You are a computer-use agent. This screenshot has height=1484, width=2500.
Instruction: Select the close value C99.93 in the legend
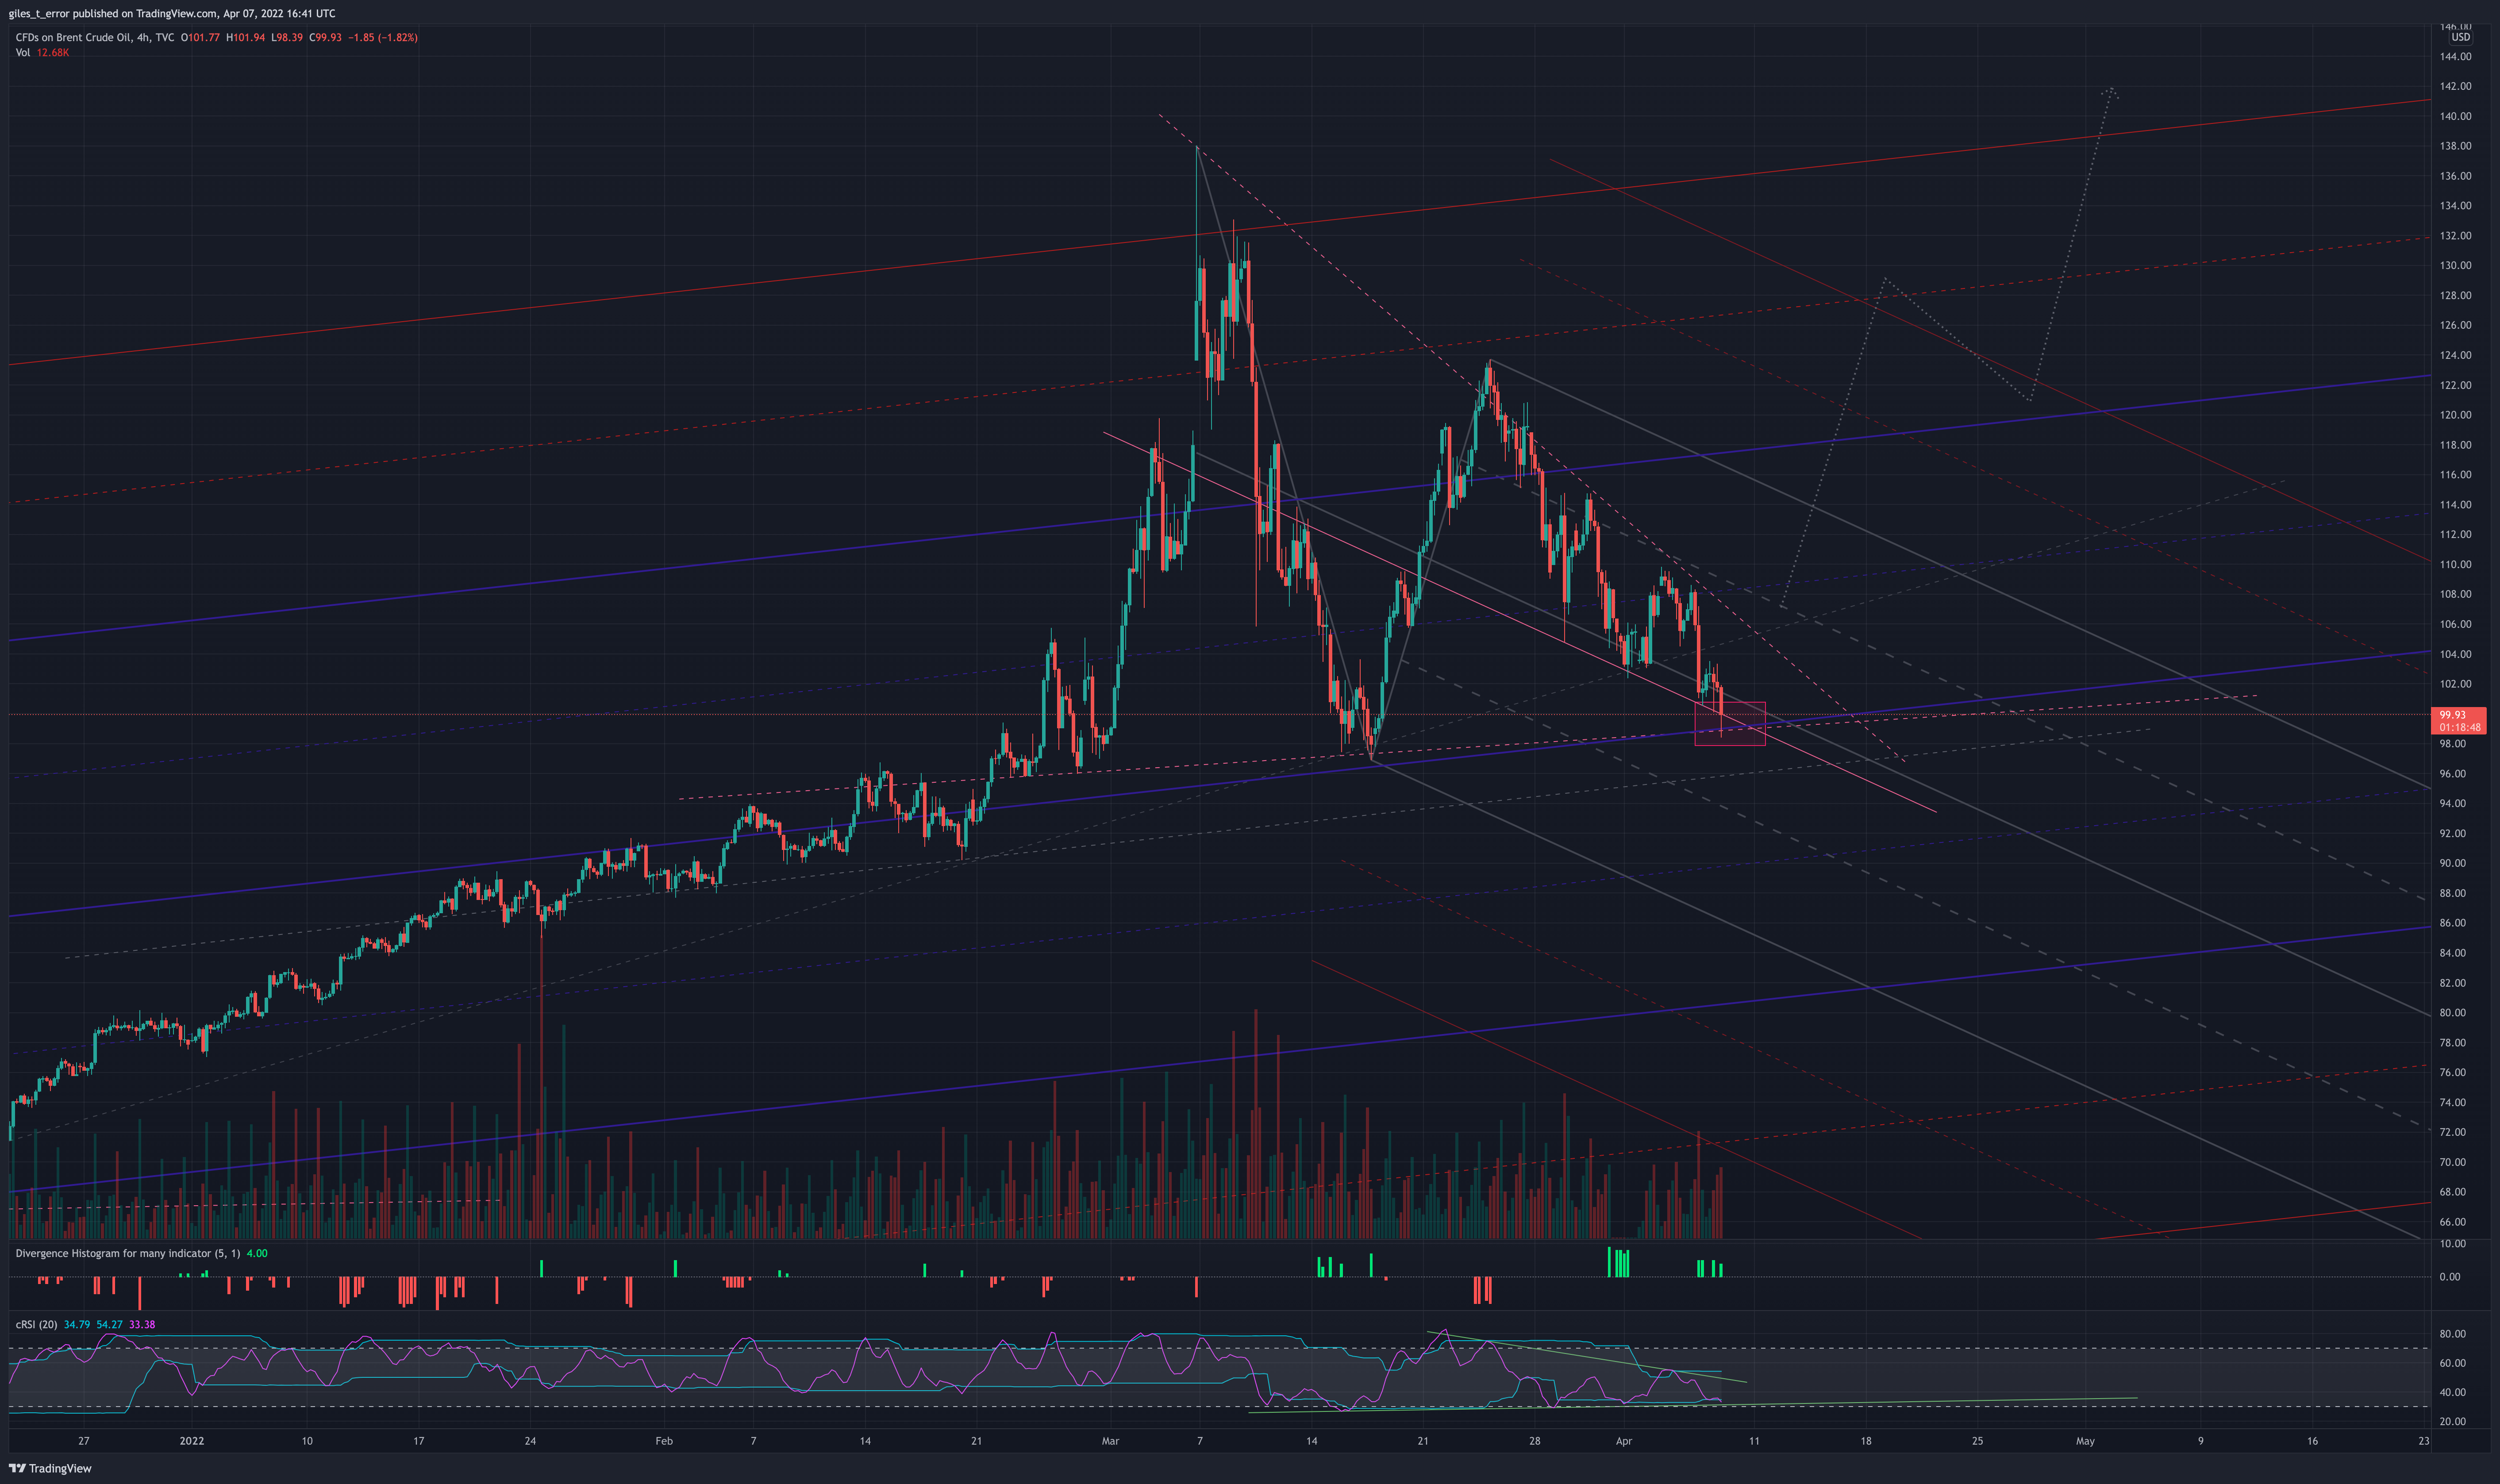pos(325,37)
